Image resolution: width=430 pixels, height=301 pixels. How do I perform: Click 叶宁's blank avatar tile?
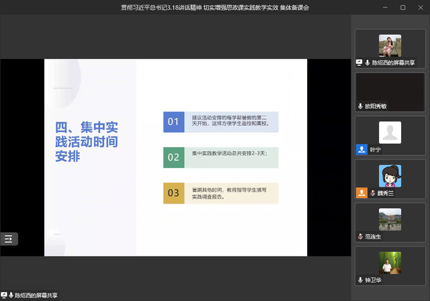point(390,132)
